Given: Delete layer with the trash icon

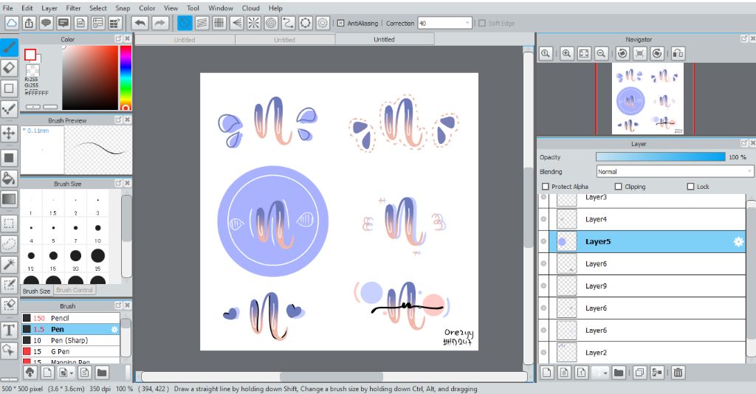Looking at the screenshot, I should tap(678, 373).
